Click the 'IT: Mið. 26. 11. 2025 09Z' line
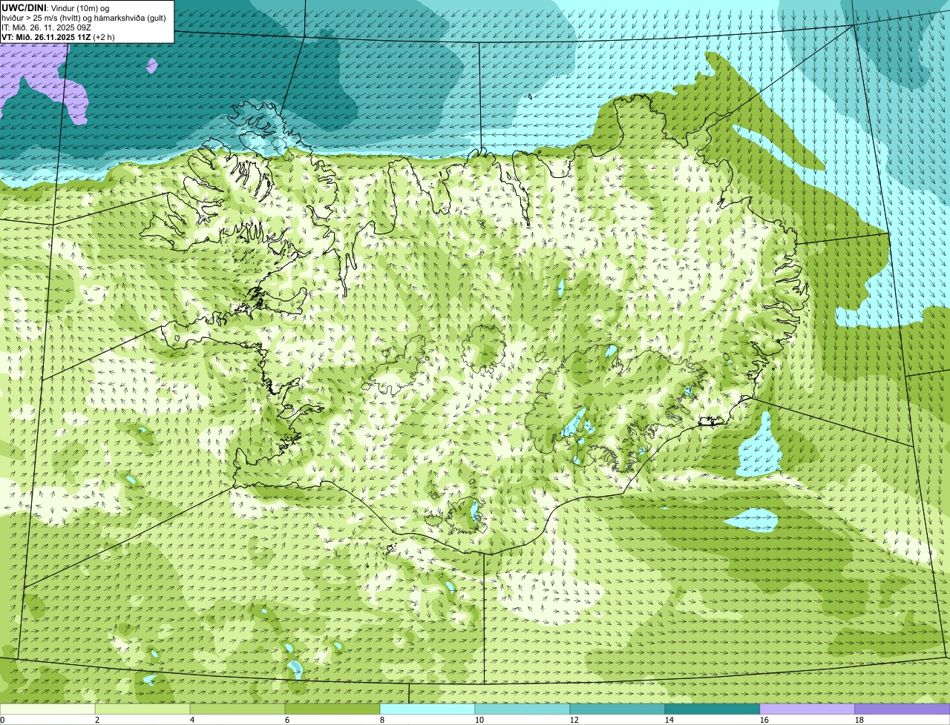 pyautogui.click(x=46, y=27)
